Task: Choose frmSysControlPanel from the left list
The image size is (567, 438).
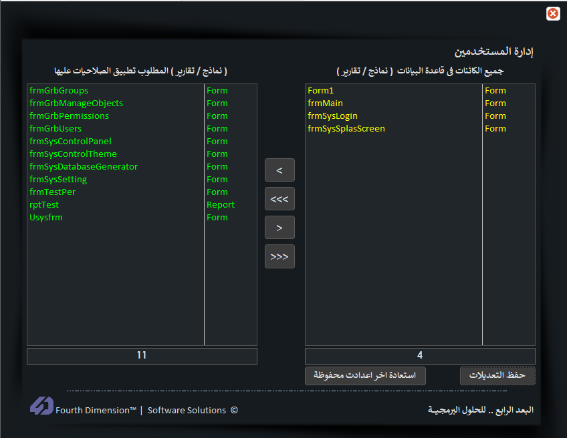Action: pyautogui.click(x=70, y=142)
